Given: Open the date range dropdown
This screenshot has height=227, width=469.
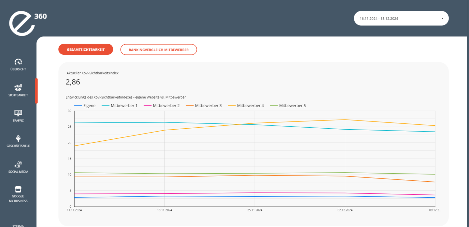Looking at the screenshot, I should (x=401, y=19).
